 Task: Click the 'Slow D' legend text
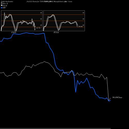tap(5, 4)
